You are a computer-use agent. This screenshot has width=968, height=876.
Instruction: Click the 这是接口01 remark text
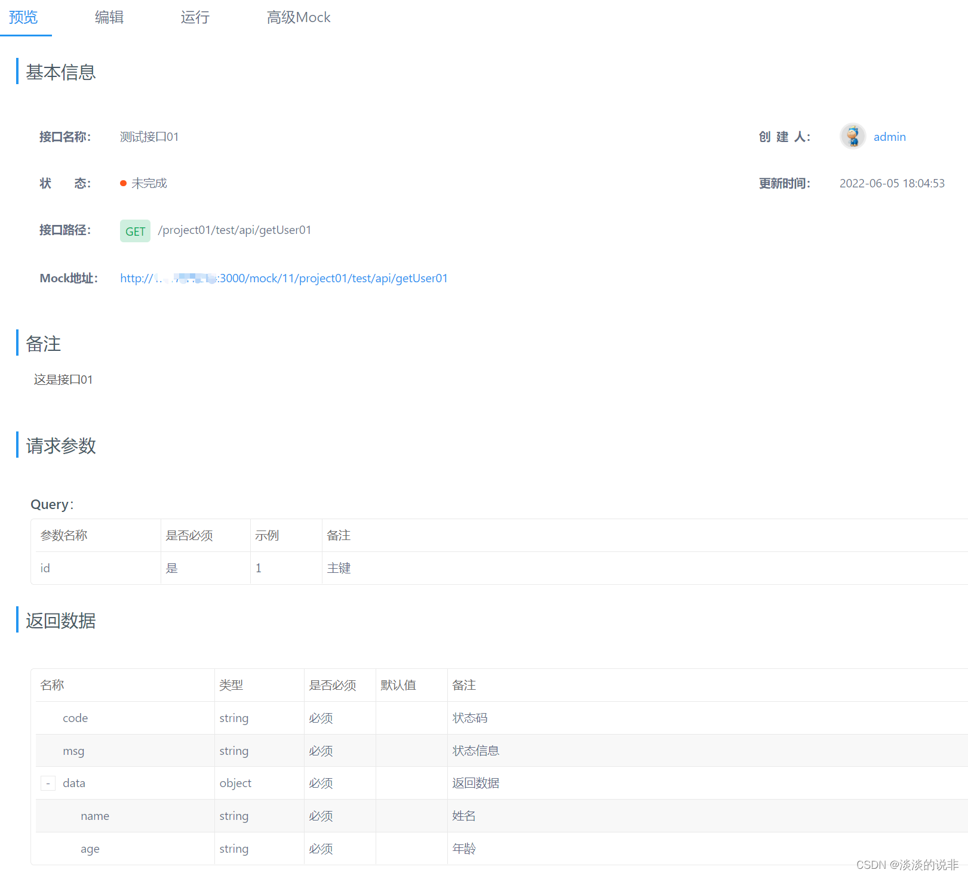pyautogui.click(x=63, y=380)
